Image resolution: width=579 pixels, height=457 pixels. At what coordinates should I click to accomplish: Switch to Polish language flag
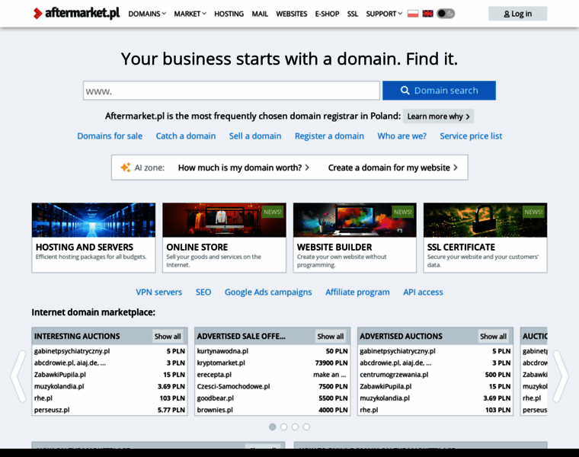click(413, 14)
